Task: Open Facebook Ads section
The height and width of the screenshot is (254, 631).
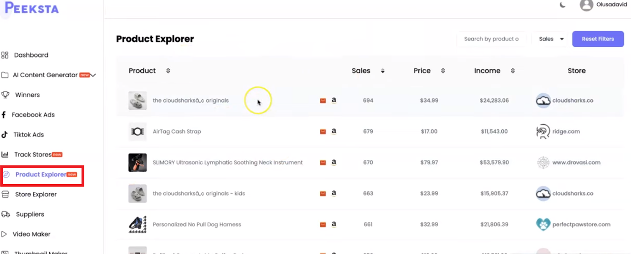Action: point(33,115)
